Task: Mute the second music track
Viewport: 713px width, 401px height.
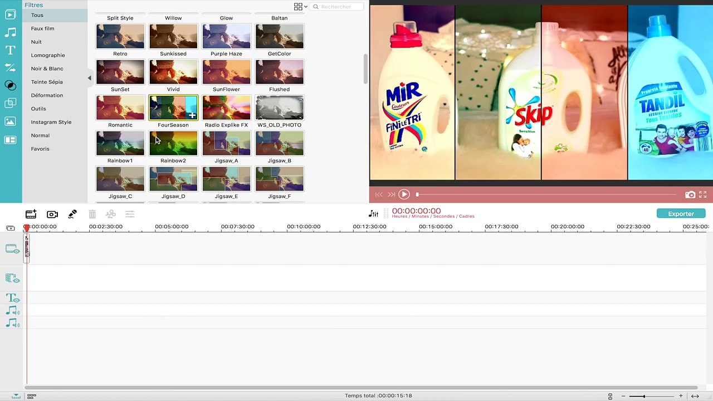Action: point(17,325)
